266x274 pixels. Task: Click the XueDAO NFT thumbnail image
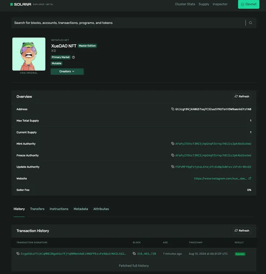(29, 54)
